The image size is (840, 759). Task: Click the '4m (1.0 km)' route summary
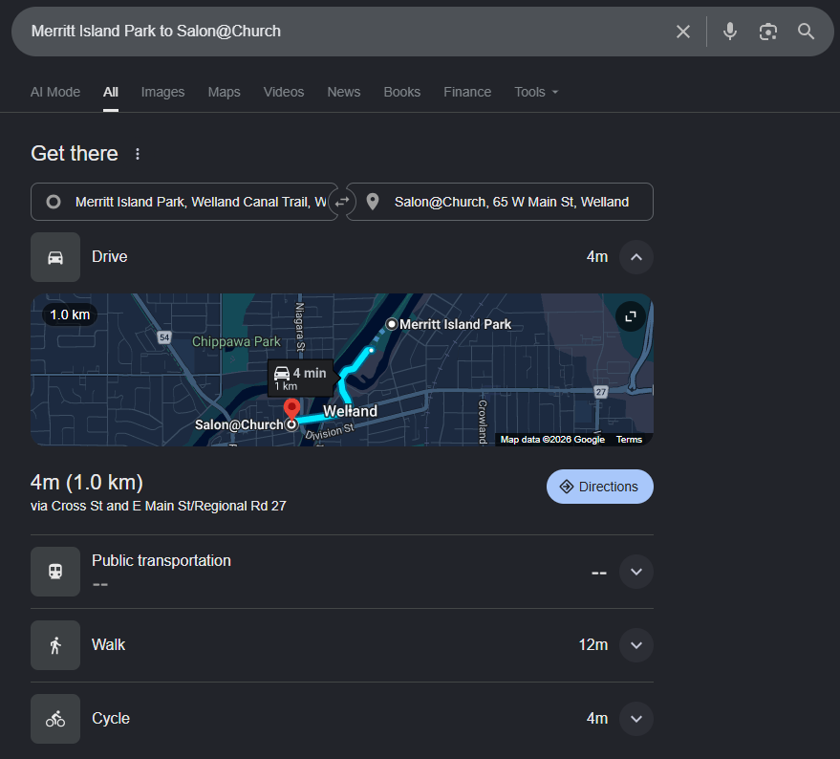[87, 483]
